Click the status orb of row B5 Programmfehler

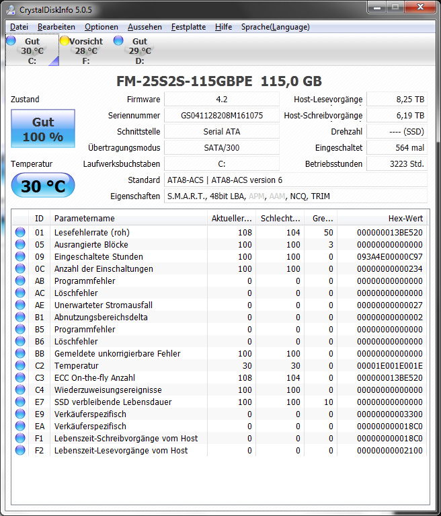point(20,329)
